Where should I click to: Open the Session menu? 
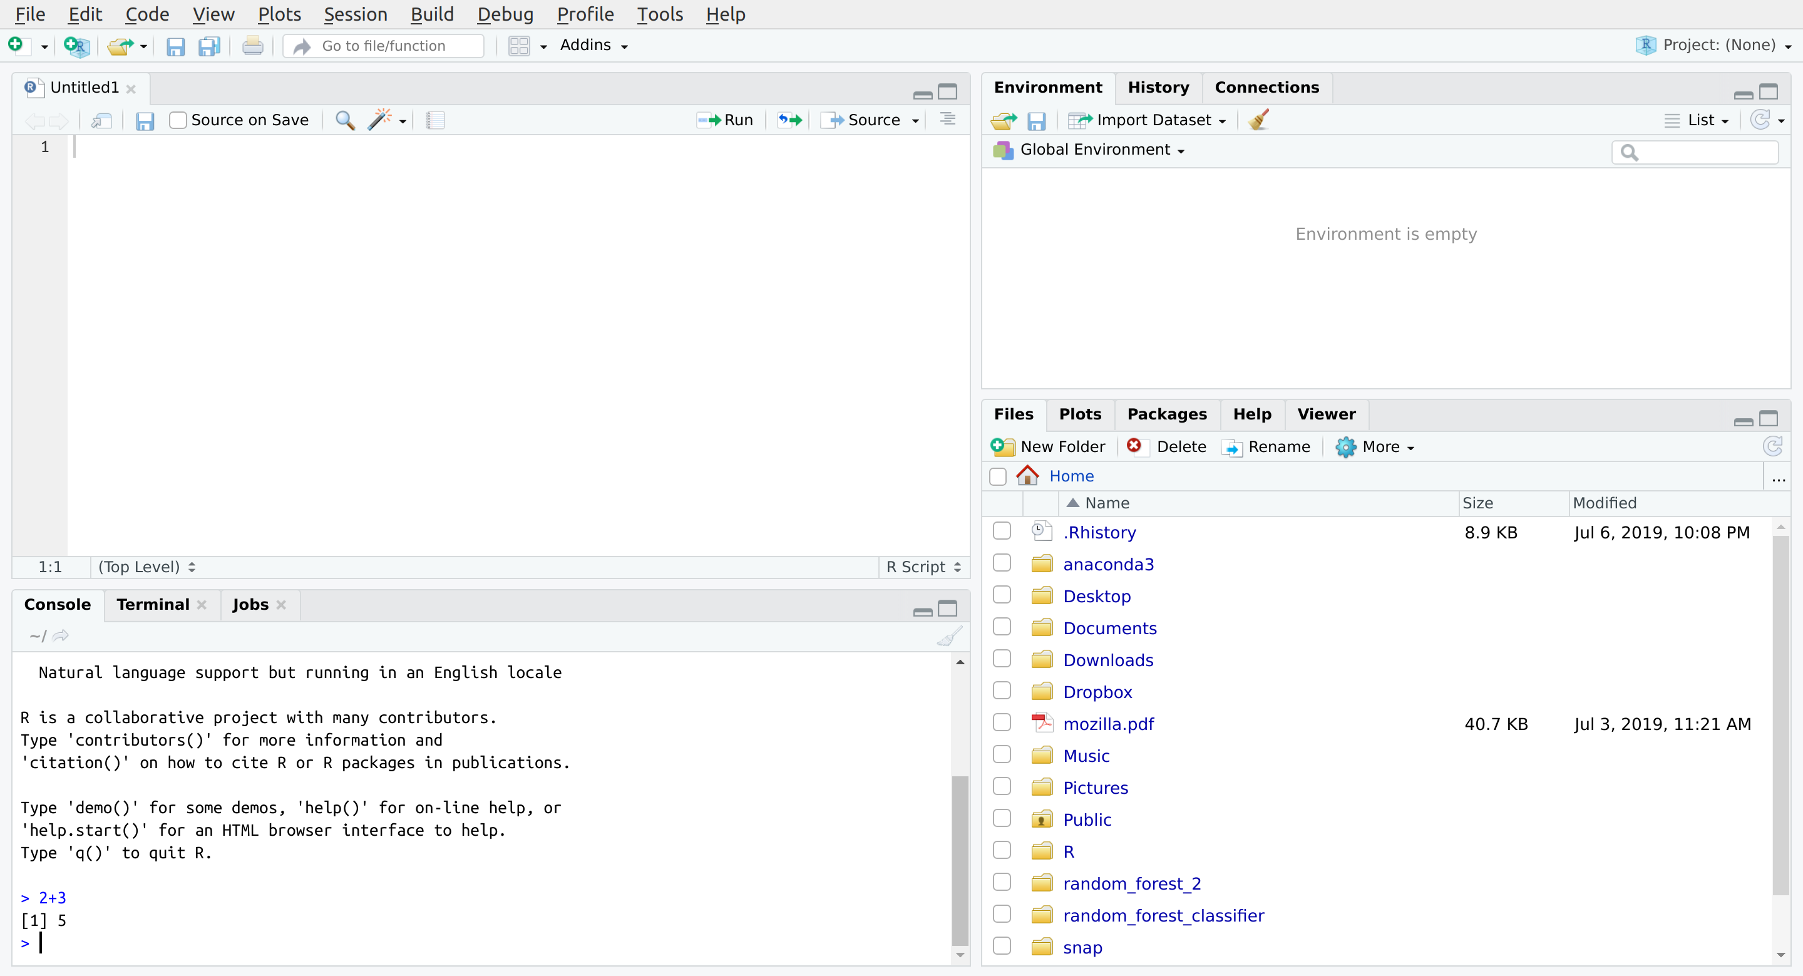point(355,14)
